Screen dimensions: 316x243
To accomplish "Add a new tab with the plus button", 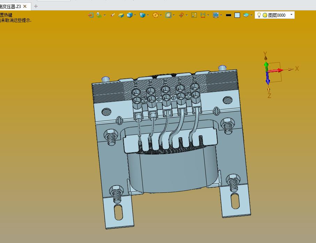I will tap(36, 7).
